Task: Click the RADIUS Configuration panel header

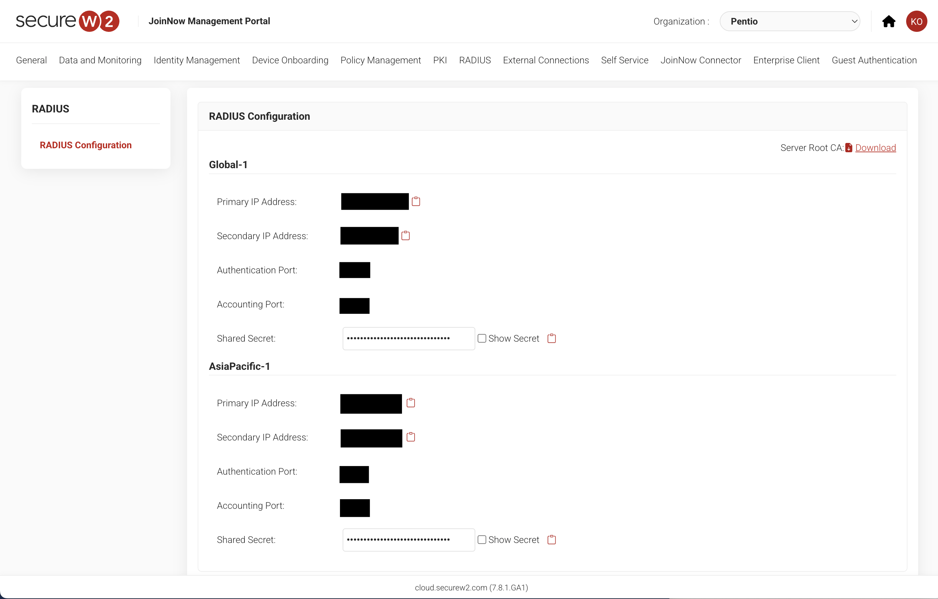Action: tap(552, 116)
